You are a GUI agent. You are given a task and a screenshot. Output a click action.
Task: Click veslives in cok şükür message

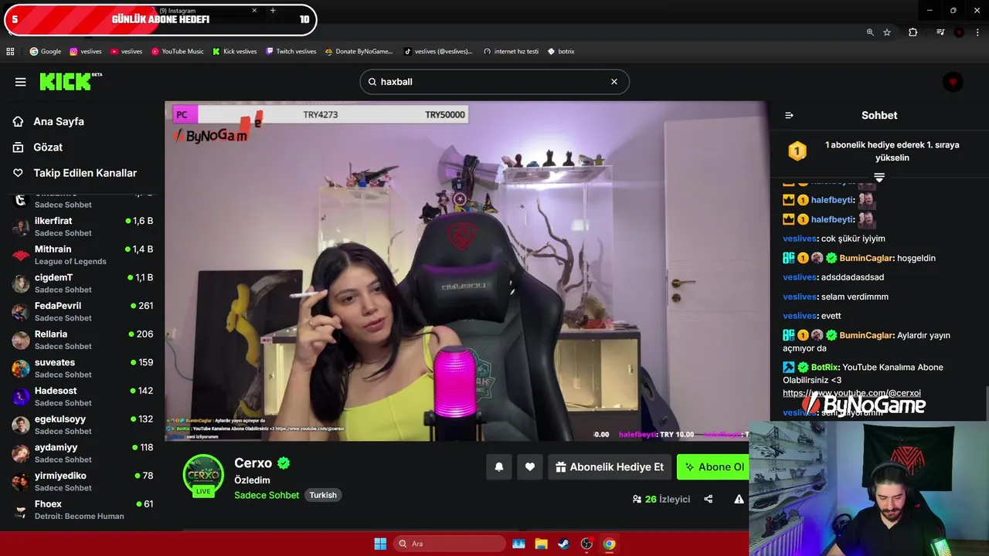click(x=800, y=239)
